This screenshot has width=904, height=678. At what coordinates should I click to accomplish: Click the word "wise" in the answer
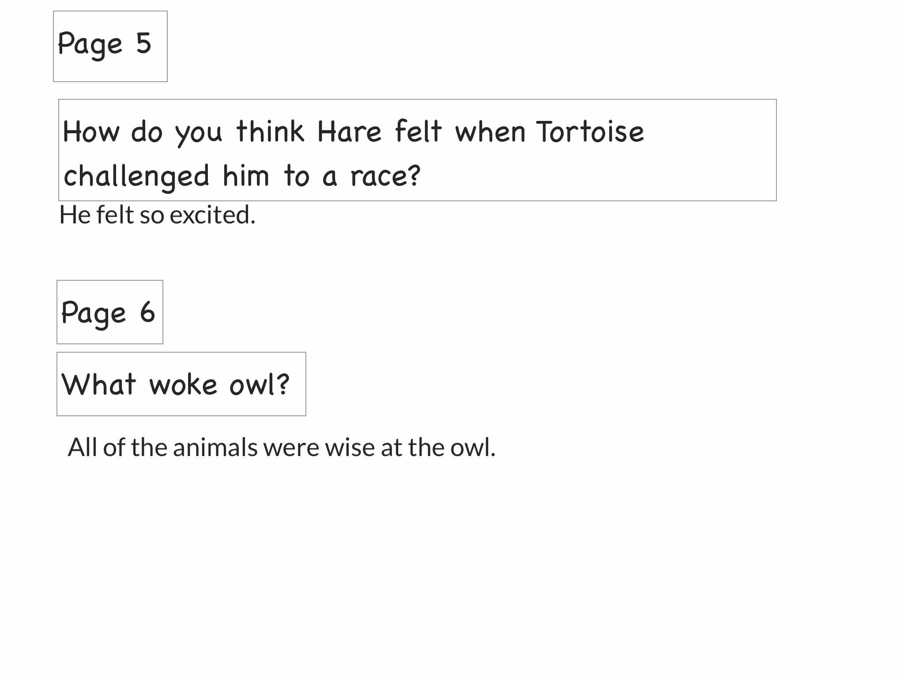(350, 447)
